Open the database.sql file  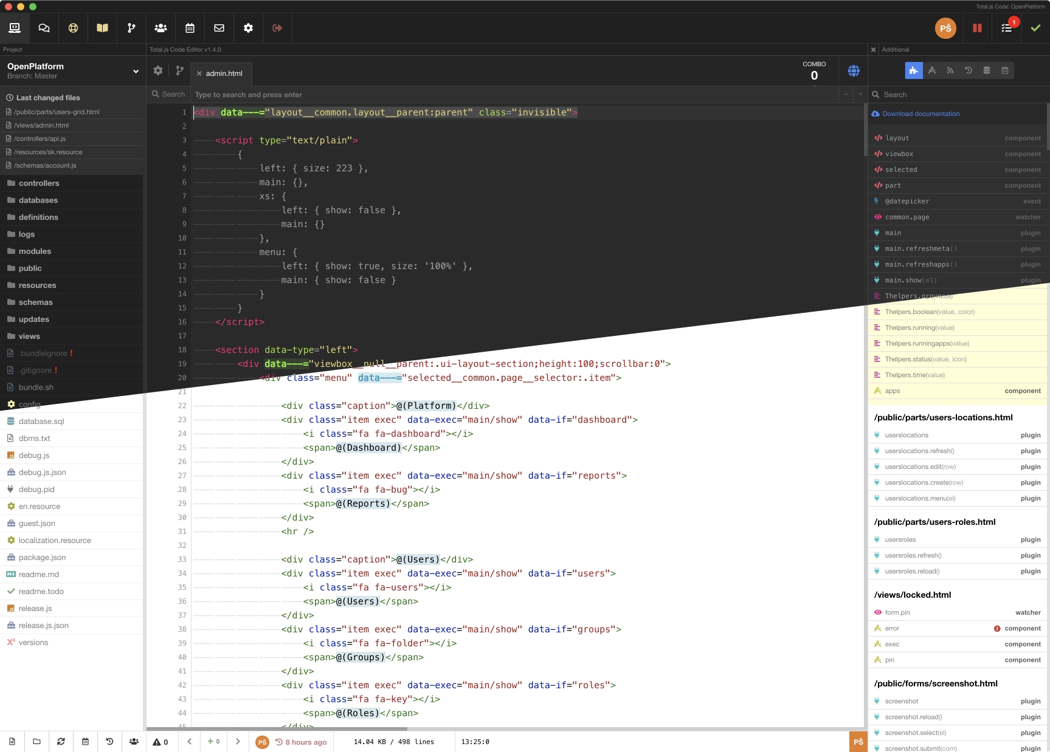(x=72, y=422)
